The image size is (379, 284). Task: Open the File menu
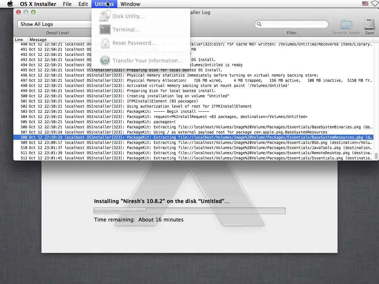click(67, 4)
